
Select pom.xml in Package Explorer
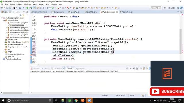coord(11,57)
